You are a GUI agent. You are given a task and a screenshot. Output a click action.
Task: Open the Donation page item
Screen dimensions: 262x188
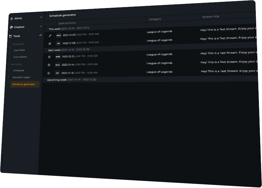pos(21,77)
